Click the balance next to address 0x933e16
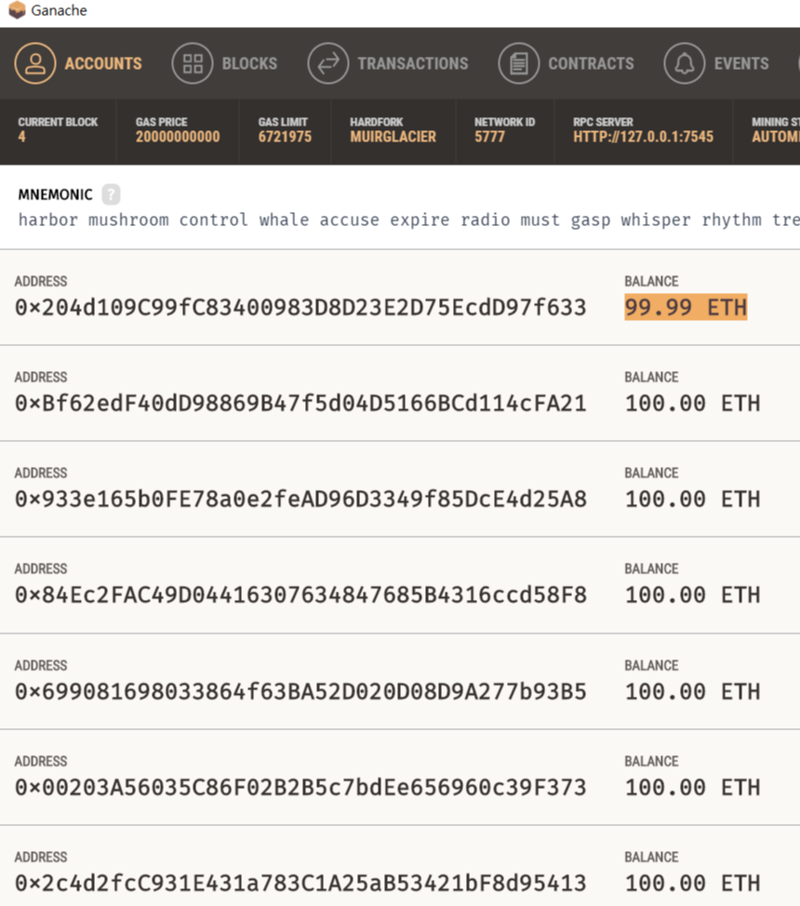 (692, 500)
